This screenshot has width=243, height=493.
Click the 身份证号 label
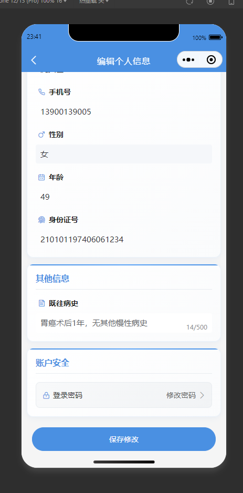[x=64, y=220]
